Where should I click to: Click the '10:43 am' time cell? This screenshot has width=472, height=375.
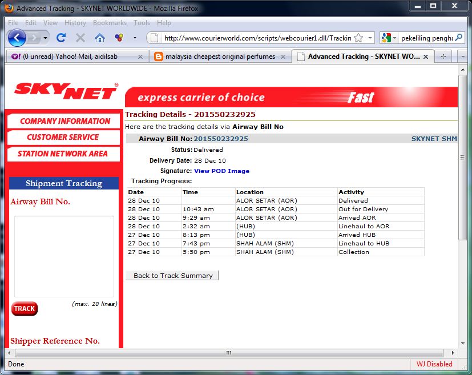pyautogui.click(x=208, y=209)
